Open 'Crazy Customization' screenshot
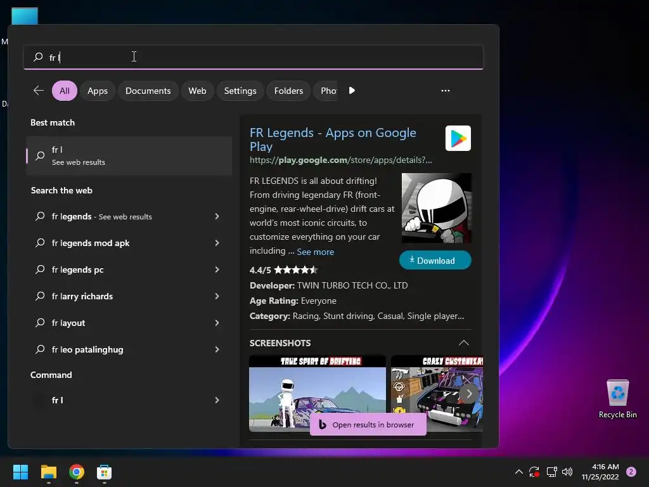 click(x=437, y=393)
